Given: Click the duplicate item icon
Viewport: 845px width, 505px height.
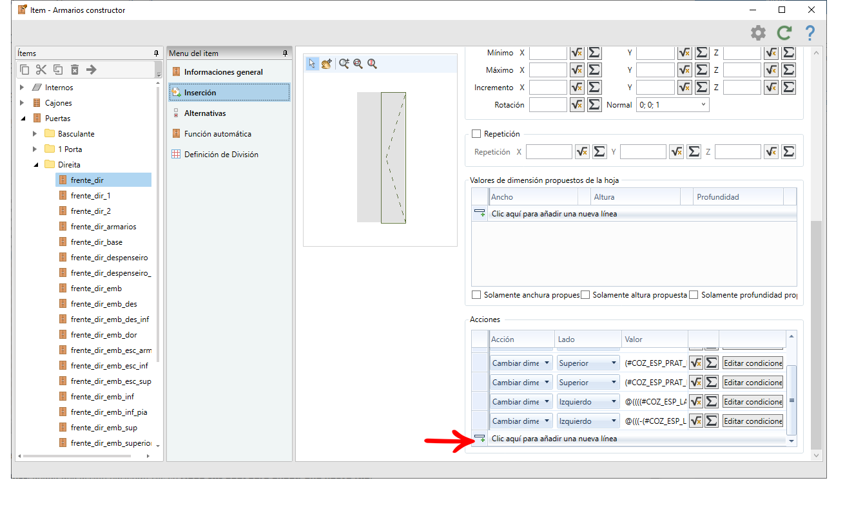Looking at the screenshot, I should tap(58, 70).
